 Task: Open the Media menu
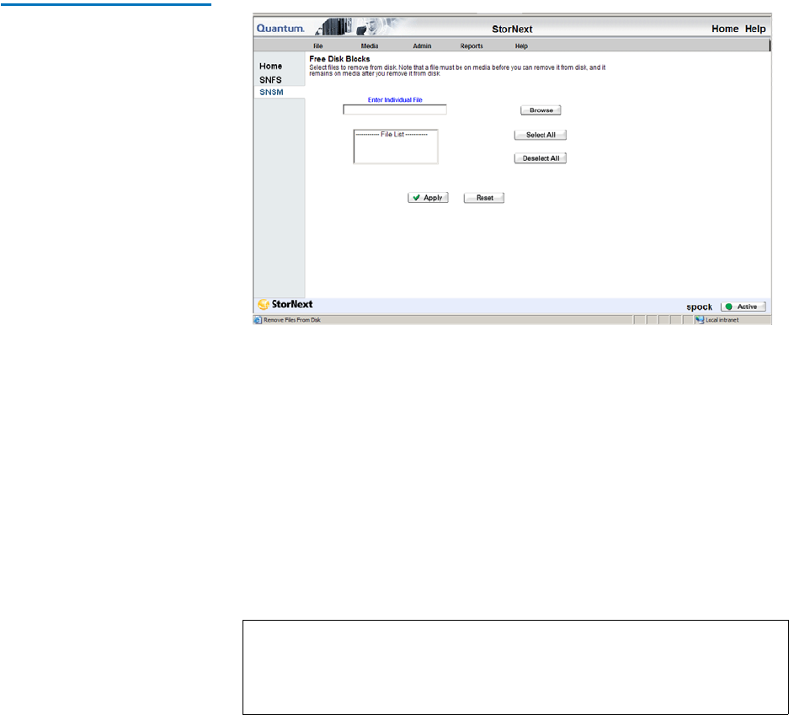pos(370,45)
